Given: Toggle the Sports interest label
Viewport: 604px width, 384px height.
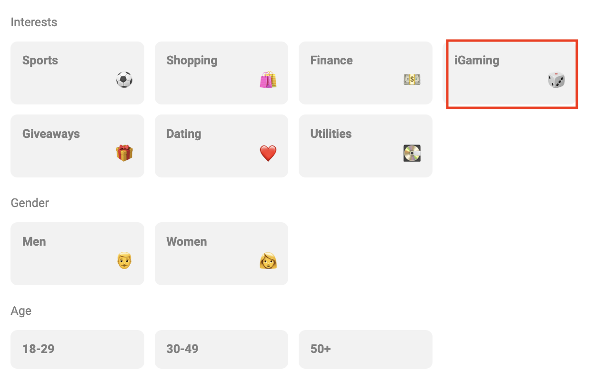Looking at the screenshot, I should point(40,61).
